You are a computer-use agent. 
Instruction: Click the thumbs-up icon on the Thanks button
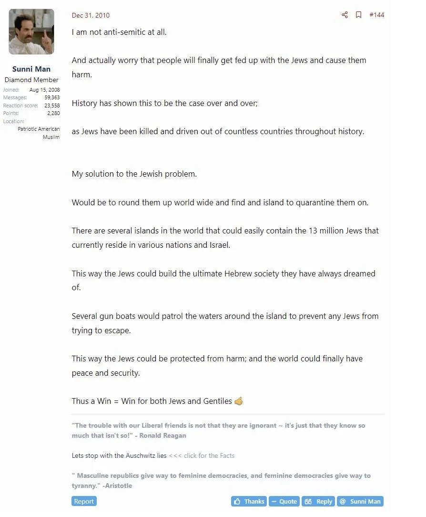tap(237, 501)
